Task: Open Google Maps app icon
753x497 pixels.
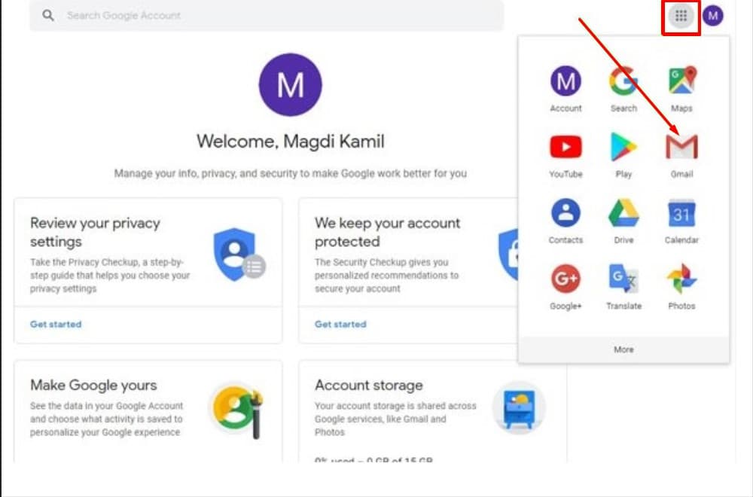Action: (x=681, y=81)
